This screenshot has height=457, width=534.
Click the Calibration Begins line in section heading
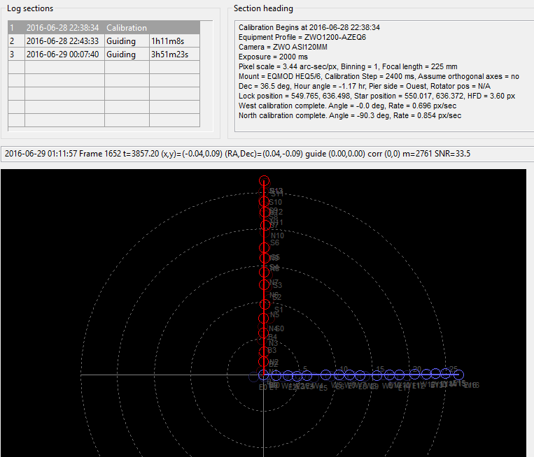pyautogui.click(x=309, y=27)
